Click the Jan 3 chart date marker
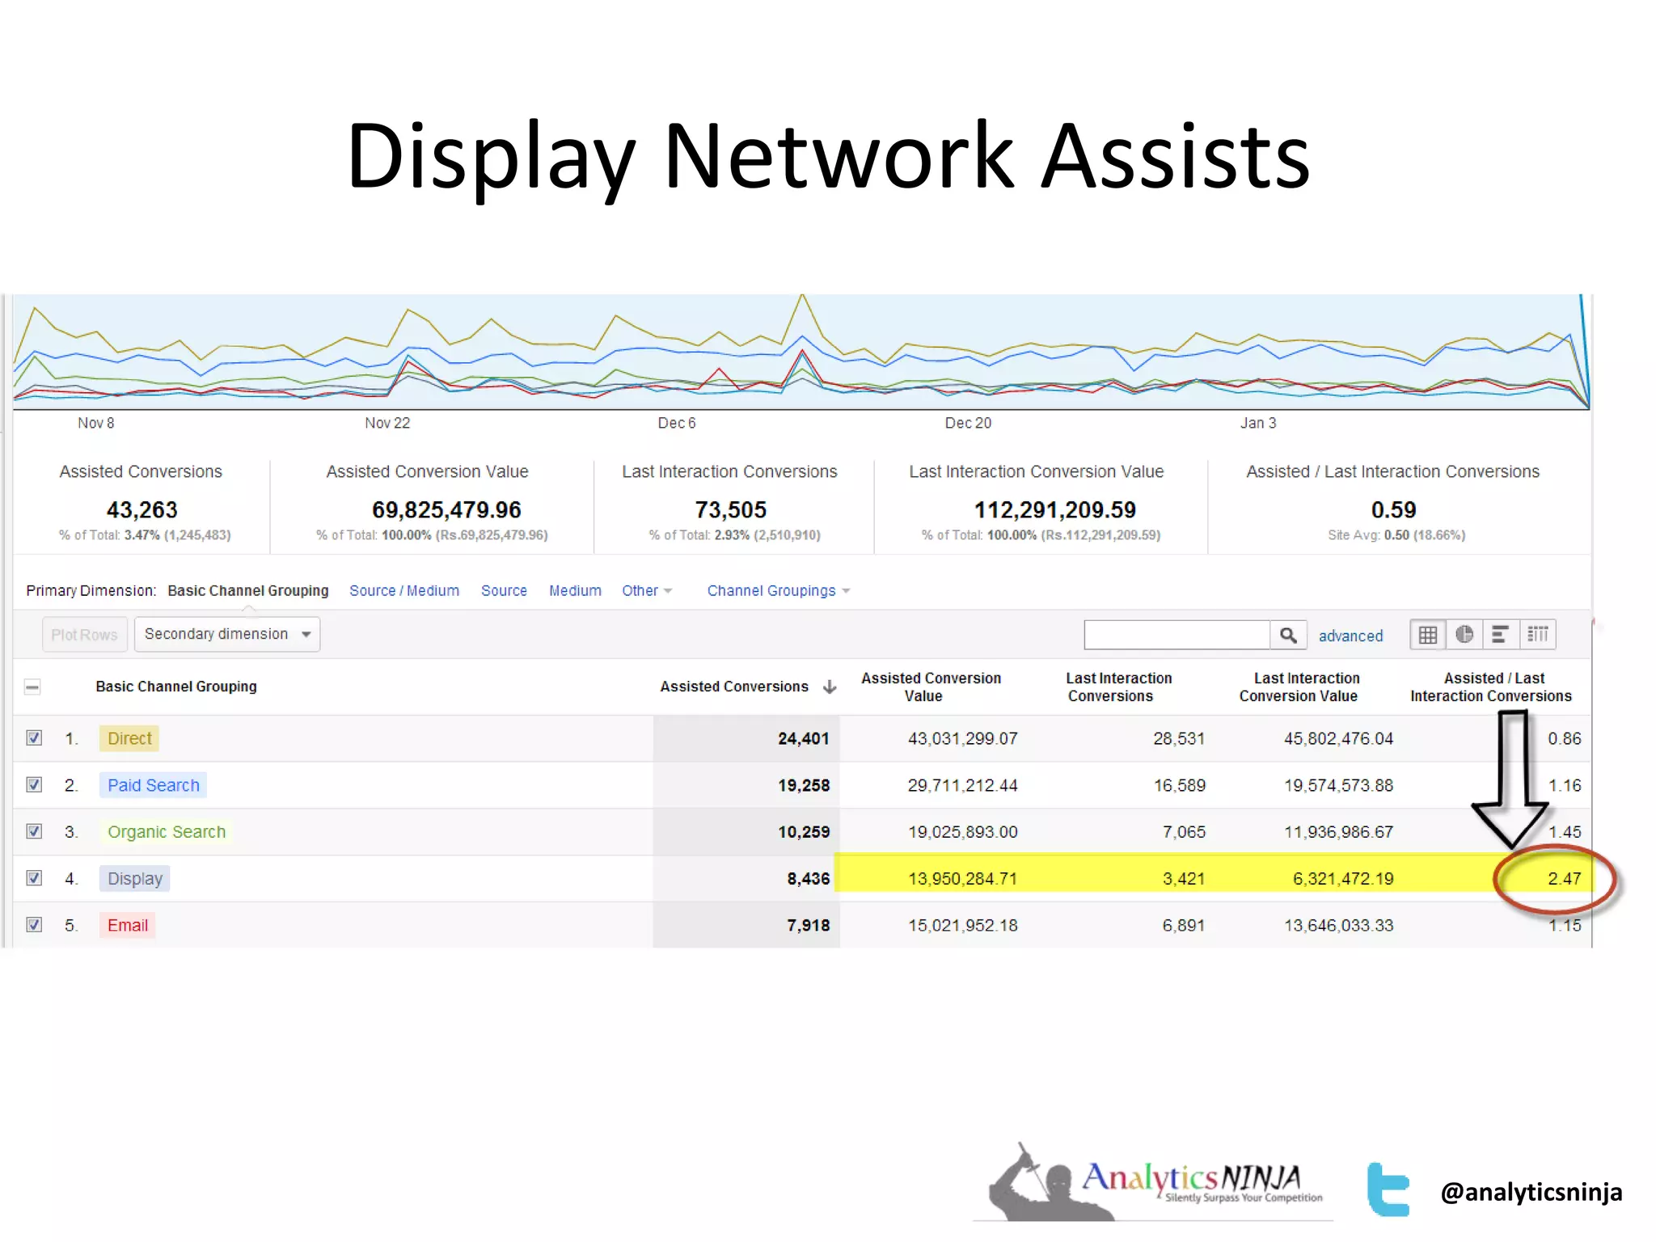1656x1242 pixels. point(1258,423)
